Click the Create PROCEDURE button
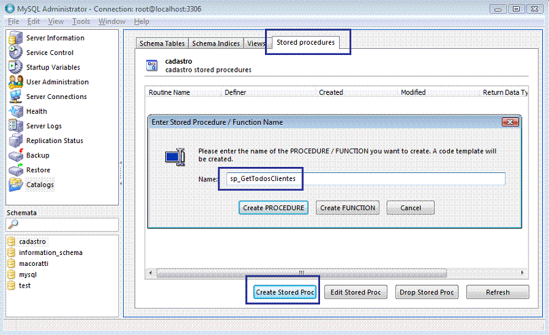 pos(273,208)
